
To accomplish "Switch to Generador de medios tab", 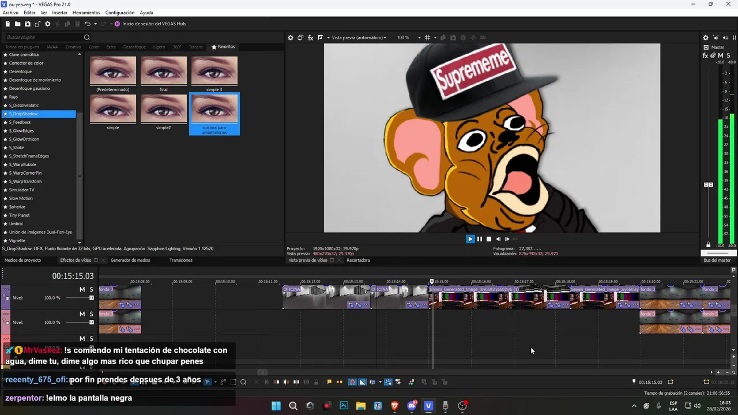I will coord(130,261).
